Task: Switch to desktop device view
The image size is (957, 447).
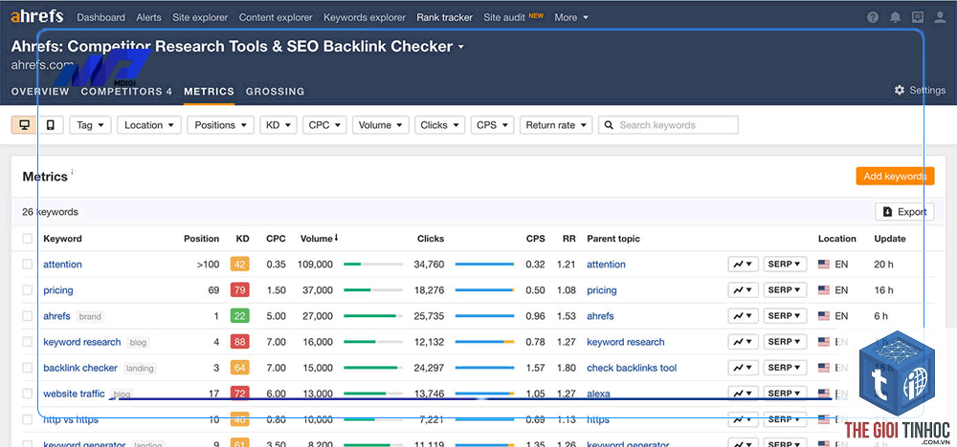Action: (x=25, y=125)
